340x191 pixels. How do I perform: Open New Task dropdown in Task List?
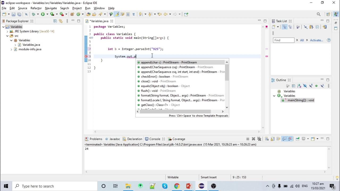(x=278, y=27)
